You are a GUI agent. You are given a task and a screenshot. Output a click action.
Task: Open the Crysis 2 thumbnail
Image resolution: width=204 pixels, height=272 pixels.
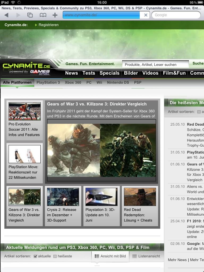coord(63,197)
